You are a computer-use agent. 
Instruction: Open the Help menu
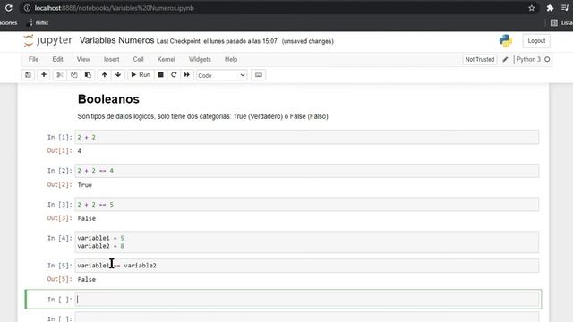(231, 59)
